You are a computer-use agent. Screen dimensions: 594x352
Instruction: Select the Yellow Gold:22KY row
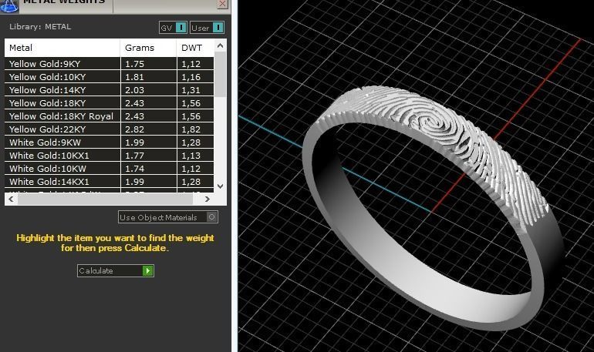pyautogui.click(x=109, y=129)
